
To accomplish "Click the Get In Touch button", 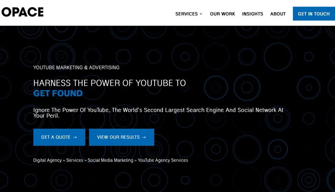I will click(x=314, y=14).
